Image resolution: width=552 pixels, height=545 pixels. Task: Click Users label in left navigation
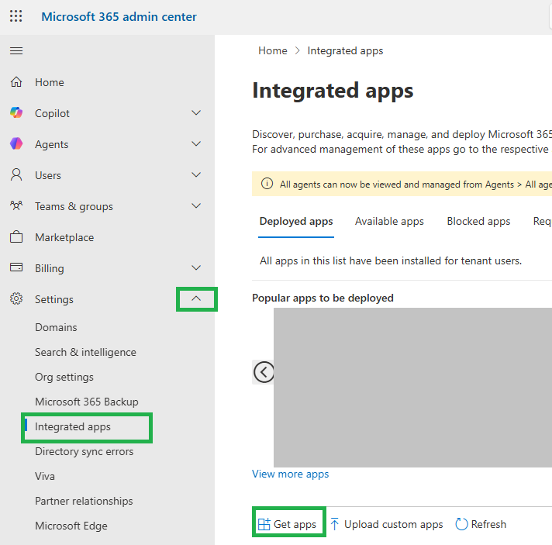click(48, 175)
